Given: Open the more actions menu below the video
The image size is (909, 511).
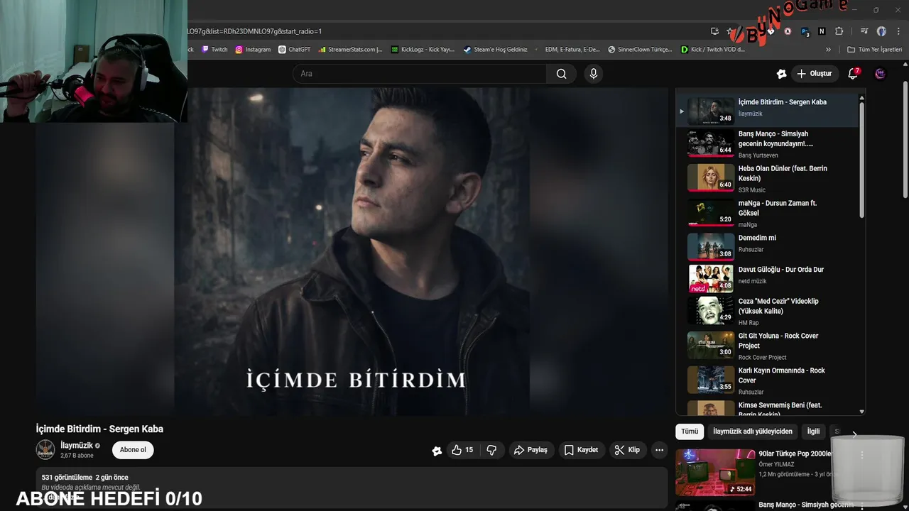Looking at the screenshot, I should point(659,450).
